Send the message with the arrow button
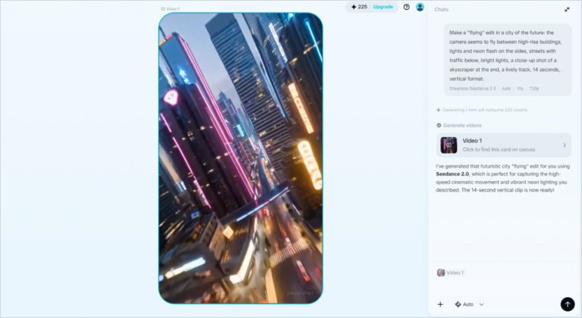The width and height of the screenshot is (582, 318). [567, 304]
